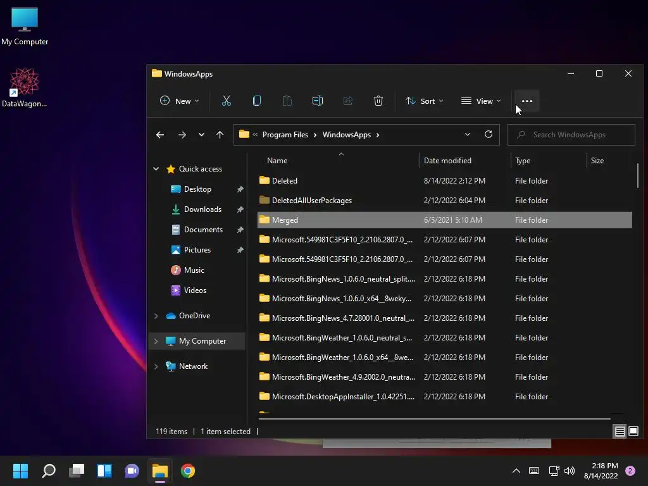Launch Google Chrome from taskbar
Screen dimensions: 648x486
coord(187,471)
